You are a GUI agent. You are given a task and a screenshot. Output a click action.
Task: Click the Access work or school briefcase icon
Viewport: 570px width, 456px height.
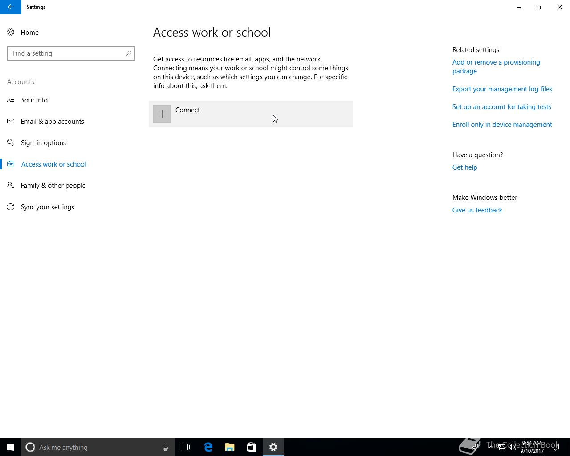[11, 164]
